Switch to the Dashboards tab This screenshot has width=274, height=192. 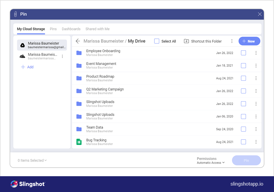71,29
